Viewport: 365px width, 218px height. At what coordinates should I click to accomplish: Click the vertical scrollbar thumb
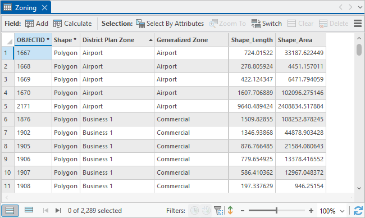pyautogui.click(x=359, y=49)
